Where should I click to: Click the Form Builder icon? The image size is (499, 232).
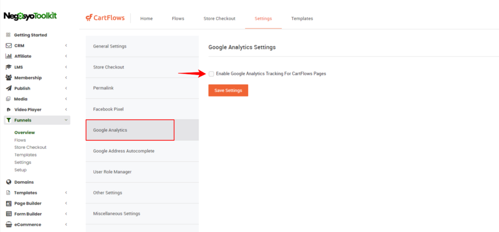pyautogui.click(x=9, y=214)
